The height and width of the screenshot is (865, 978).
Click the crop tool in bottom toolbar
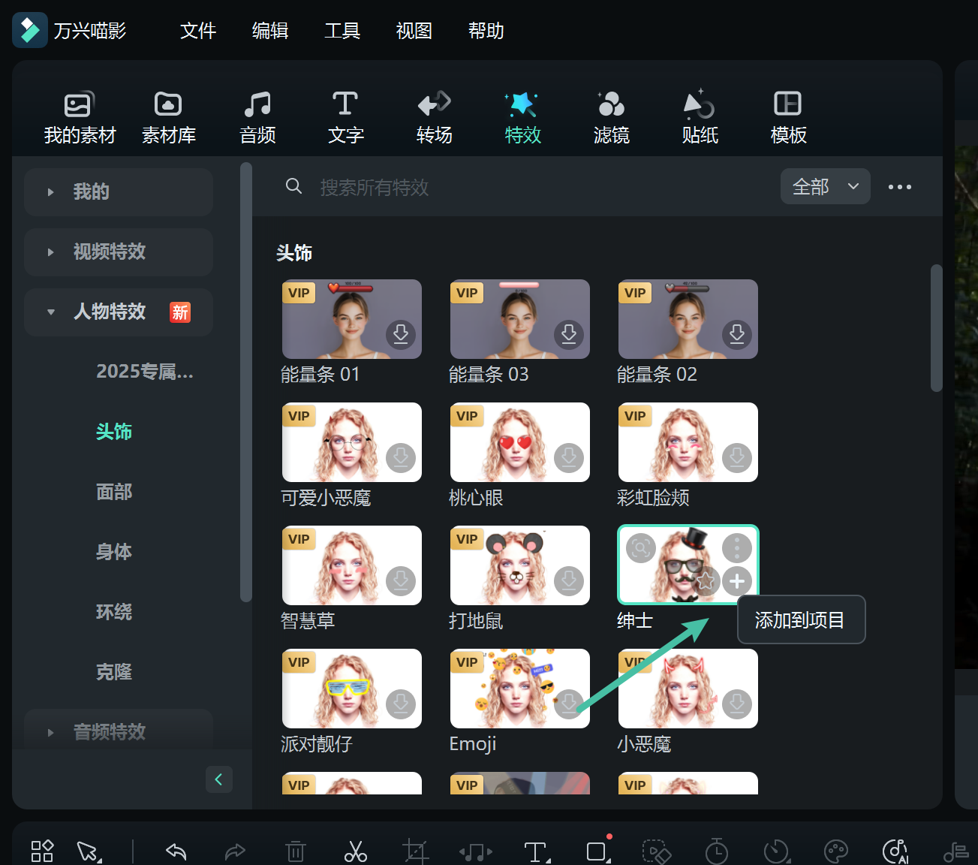[415, 851]
